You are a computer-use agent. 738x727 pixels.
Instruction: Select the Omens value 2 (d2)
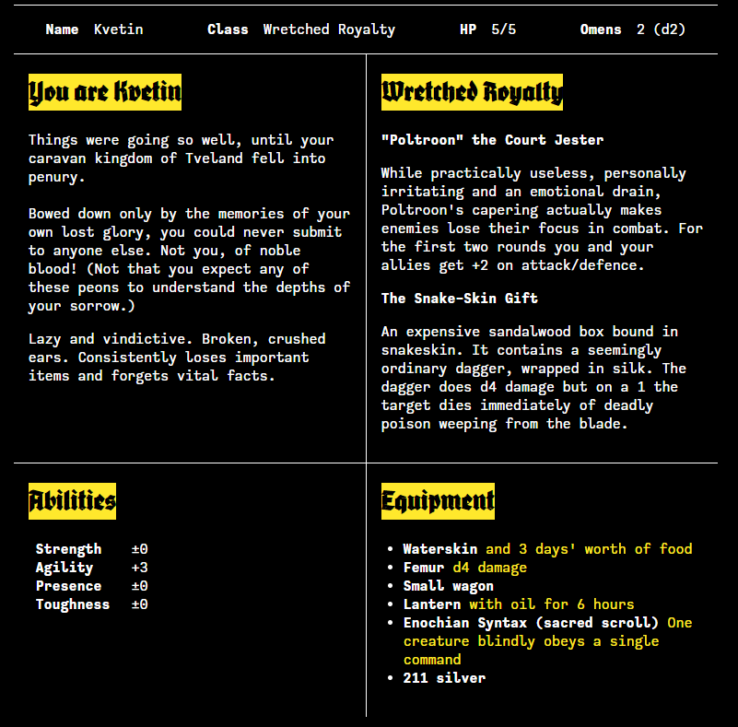[661, 29]
